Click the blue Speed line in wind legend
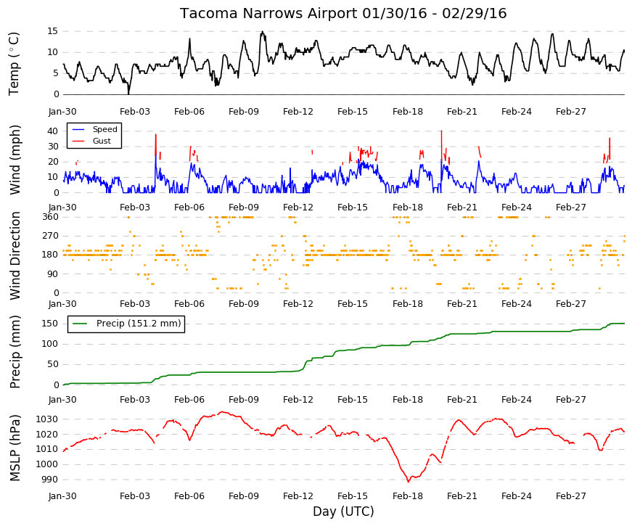632x526 pixels. click(78, 129)
